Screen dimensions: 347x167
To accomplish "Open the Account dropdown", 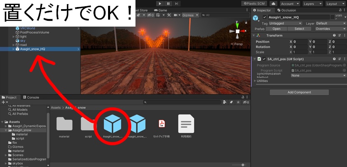I will [x=290, y=4].
